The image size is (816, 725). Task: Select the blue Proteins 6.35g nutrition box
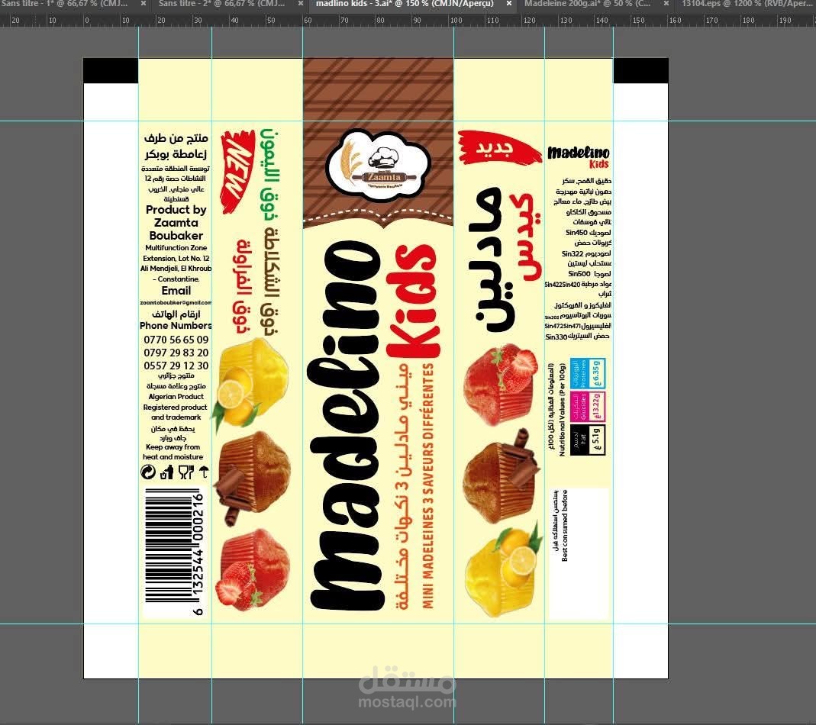tap(588, 373)
